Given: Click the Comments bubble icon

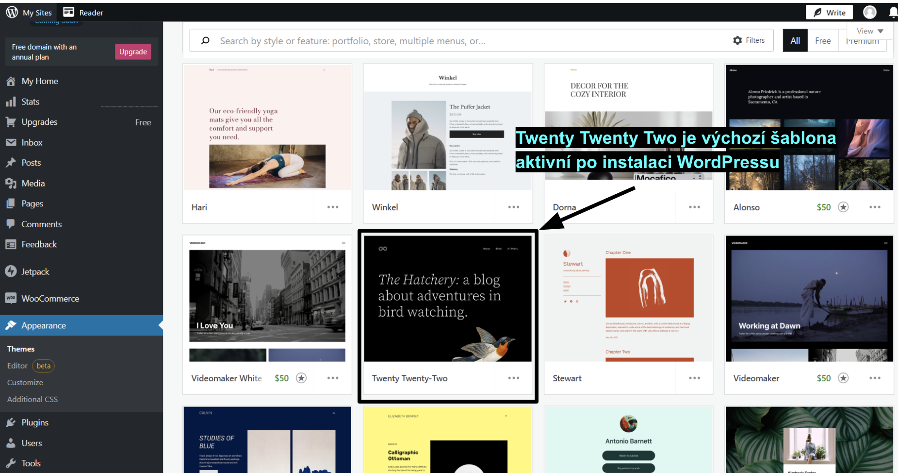Looking at the screenshot, I should pyautogui.click(x=11, y=224).
